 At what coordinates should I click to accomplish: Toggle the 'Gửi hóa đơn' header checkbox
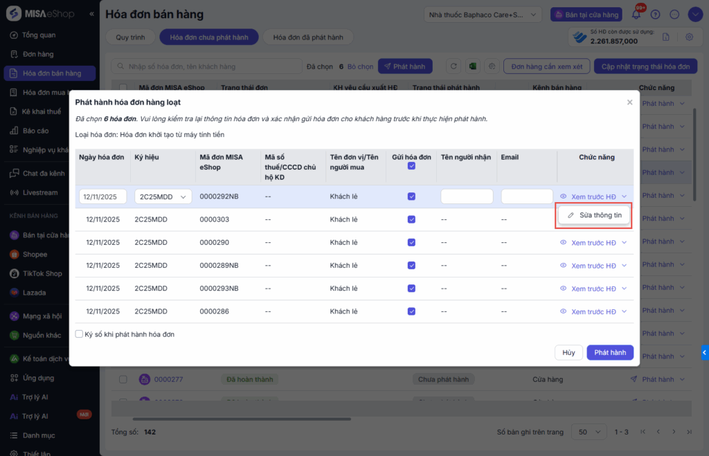(411, 166)
